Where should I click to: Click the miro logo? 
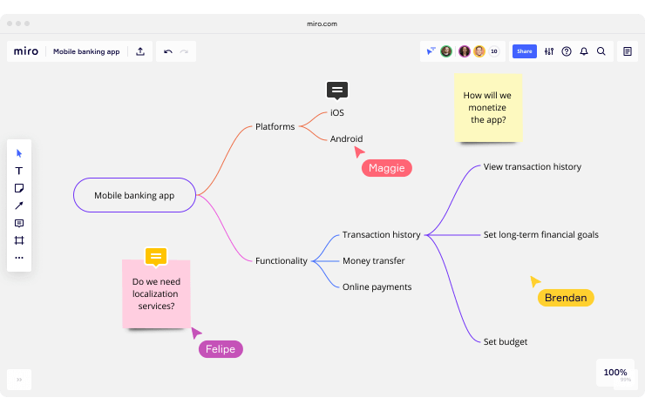(x=26, y=51)
